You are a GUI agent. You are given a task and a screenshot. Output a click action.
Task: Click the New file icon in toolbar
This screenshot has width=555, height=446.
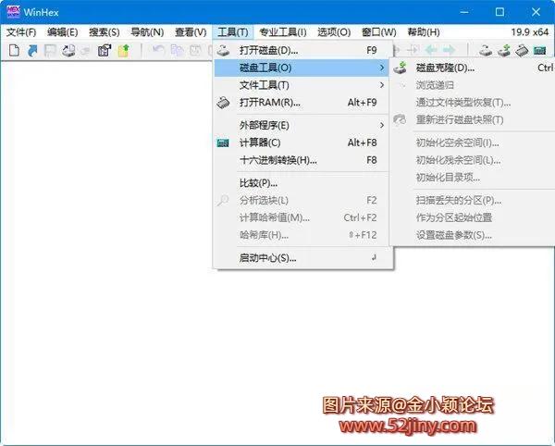point(13,50)
